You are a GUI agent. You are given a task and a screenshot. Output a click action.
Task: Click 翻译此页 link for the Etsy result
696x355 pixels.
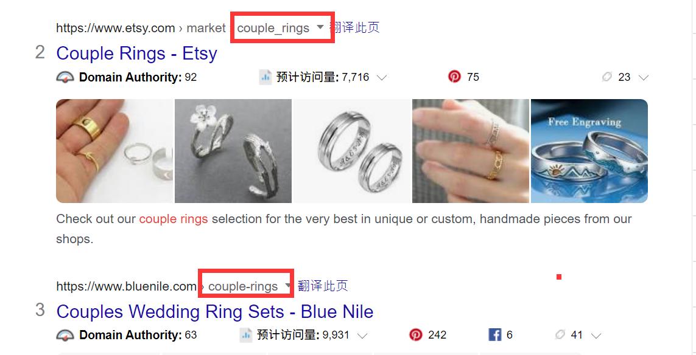354,27
